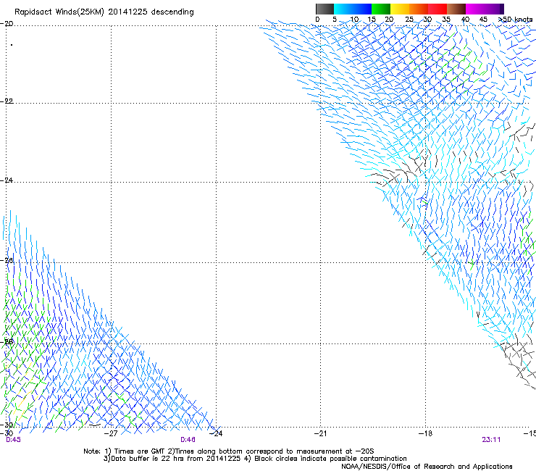The image size is (536, 471).
Task: Click the '-21' longitude axis label
Action: coord(320,434)
